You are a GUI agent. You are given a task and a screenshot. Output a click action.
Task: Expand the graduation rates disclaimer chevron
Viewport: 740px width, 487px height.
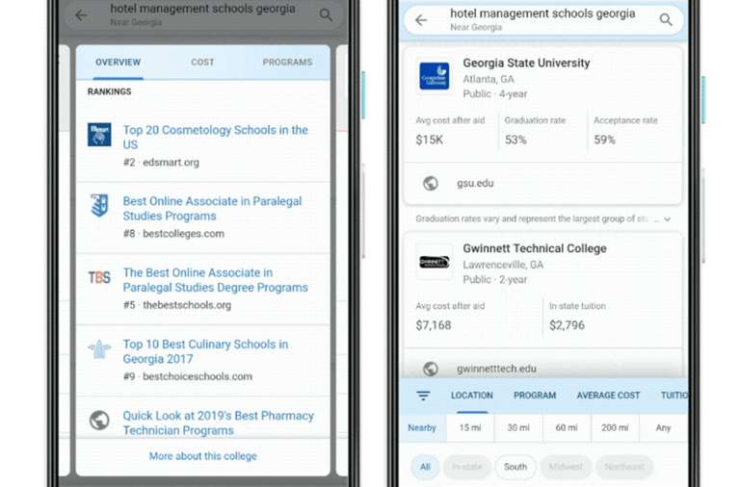pos(667,219)
